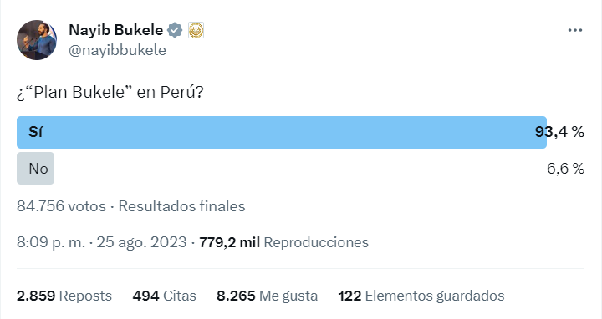Open the 8:09 p. m. timestamp link

pyautogui.click(x=51, y=242)
